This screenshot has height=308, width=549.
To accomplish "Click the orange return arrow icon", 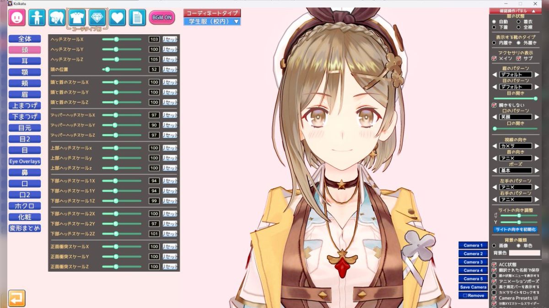I will point(17,298).
